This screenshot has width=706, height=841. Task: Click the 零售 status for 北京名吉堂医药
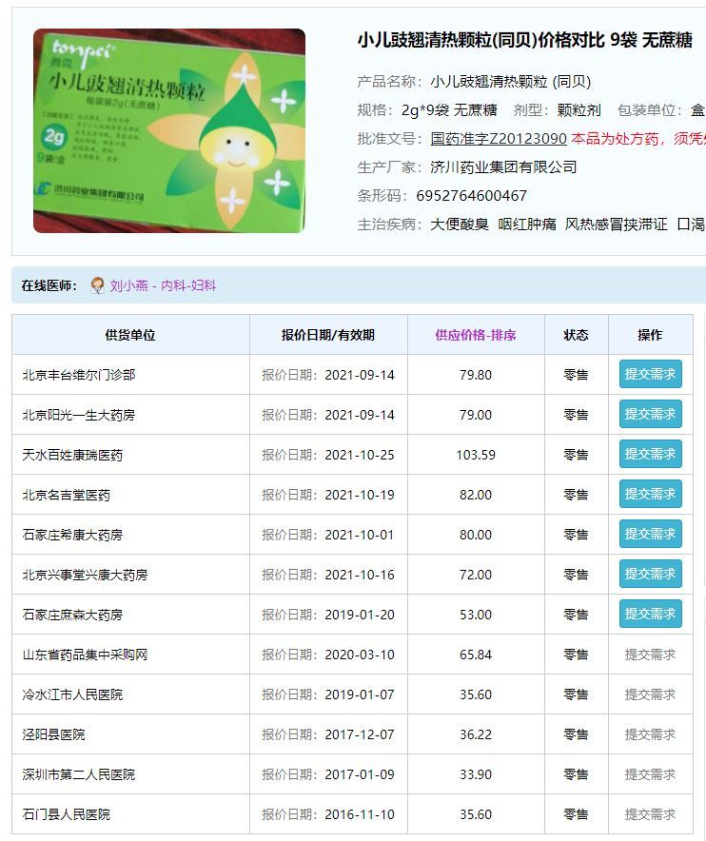pos(577,495)
